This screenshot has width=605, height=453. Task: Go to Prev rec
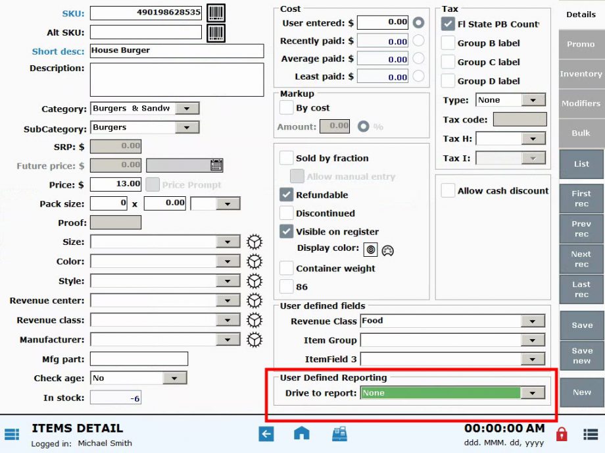click(581, 228)
